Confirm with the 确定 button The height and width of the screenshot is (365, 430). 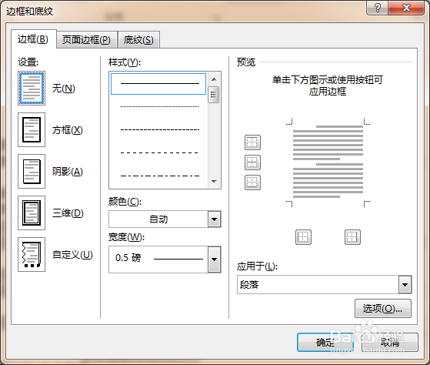point(325,342)
